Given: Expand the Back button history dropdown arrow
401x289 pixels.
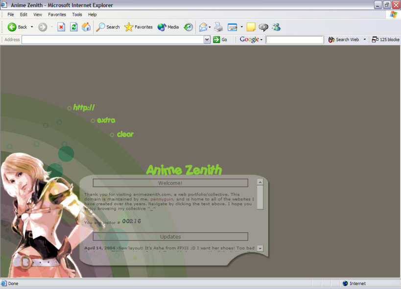Looking at the screenshot, I should [32, 27].
